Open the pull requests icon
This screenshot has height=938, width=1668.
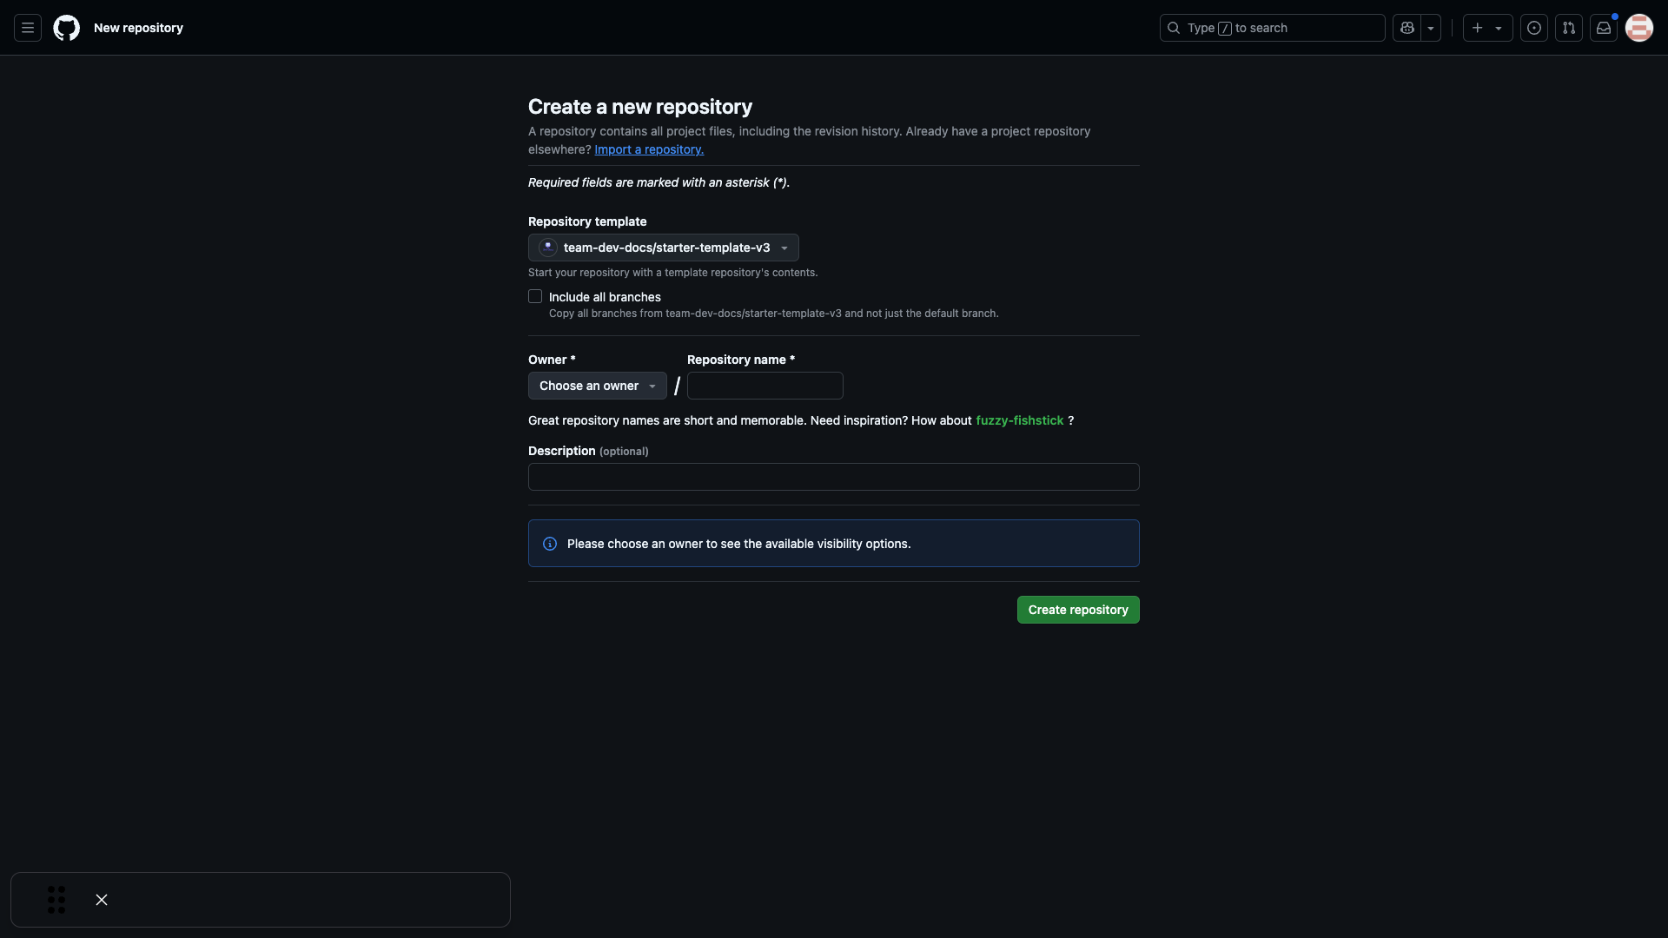(1569, 27)
